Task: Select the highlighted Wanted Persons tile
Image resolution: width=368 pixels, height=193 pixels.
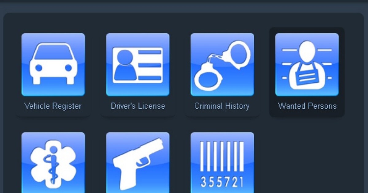Action: (307, 72)
